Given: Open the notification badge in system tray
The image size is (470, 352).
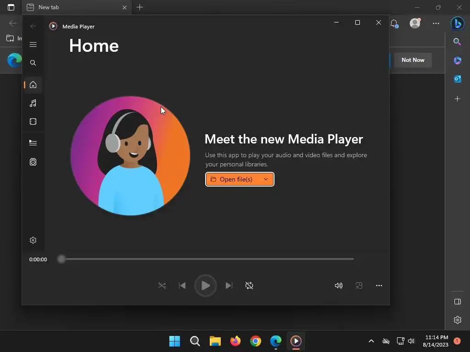Looking at the screenshot, I should [x=457, y=341].
